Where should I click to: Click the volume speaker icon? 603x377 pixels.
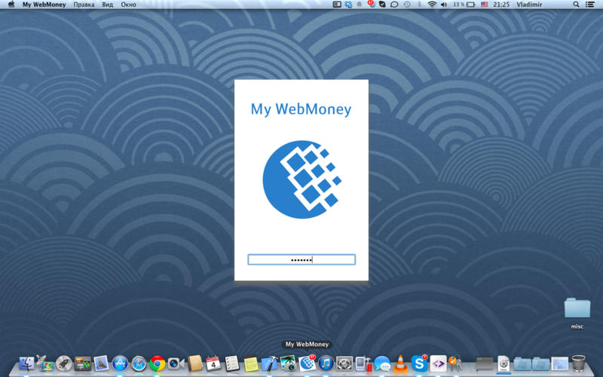444,5
